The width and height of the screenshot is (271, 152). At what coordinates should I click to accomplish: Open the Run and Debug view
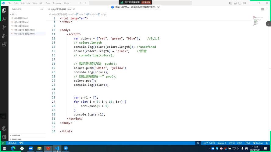4,36
